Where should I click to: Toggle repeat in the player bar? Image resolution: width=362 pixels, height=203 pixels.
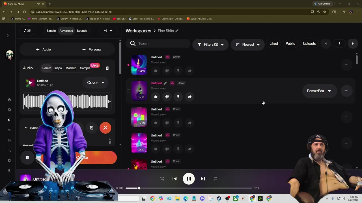coord(215,179)
